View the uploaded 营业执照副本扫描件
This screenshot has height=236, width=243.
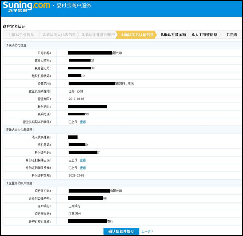click(x=83, y=122)
